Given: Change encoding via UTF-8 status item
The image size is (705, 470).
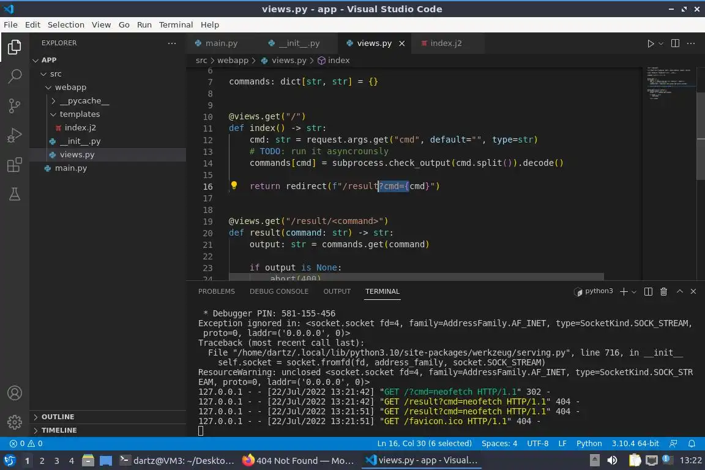Looking at the screenshot, I should (x=537, y=444).
